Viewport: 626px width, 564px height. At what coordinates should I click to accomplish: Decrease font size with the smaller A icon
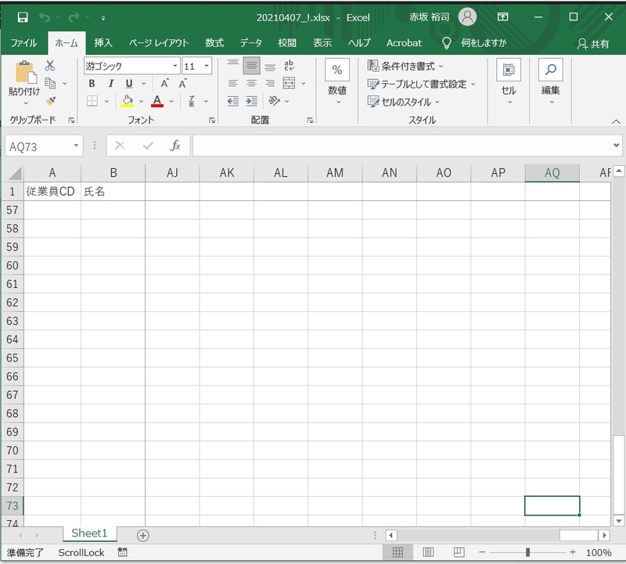[182, 84]
